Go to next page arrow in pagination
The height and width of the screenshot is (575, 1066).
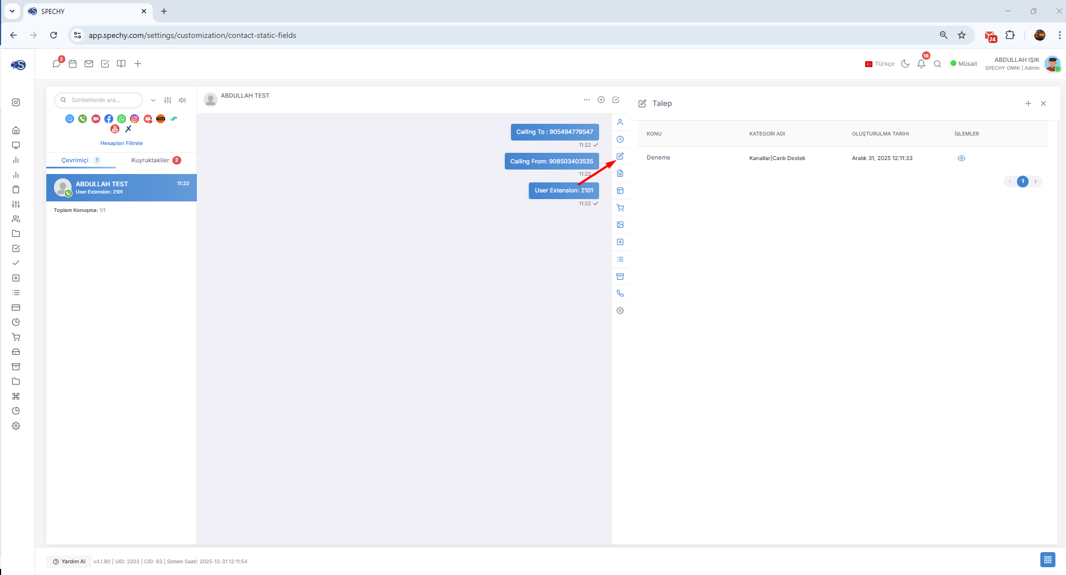click(1036, 181)
